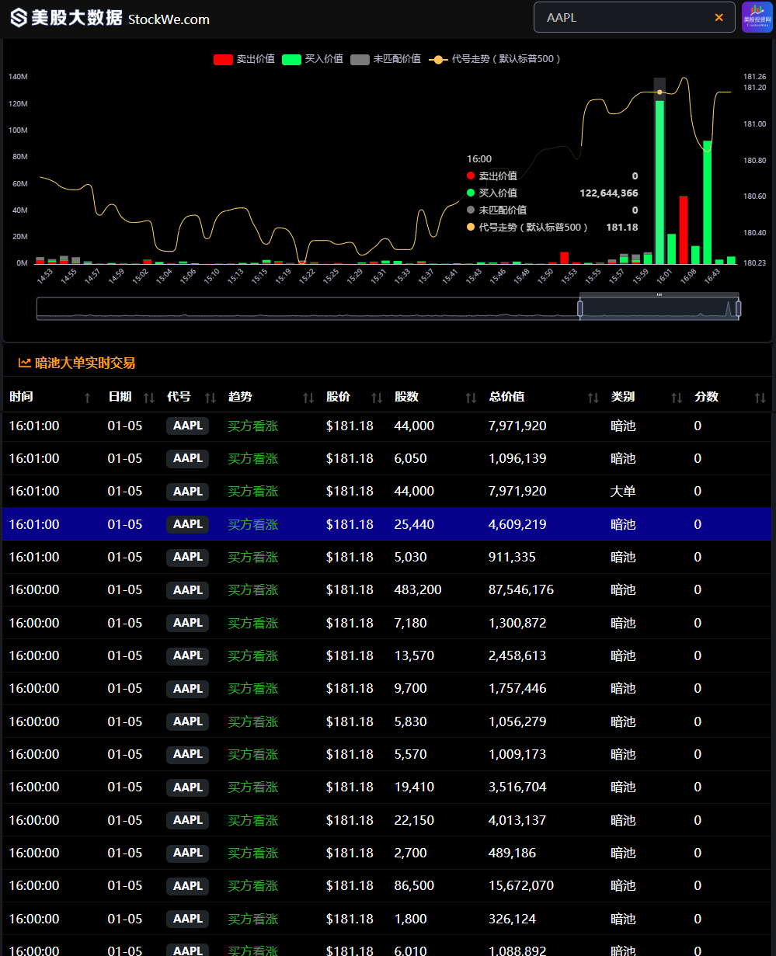Sort by 总价值 using its arrow icon
Screen dimensions: 776x956
[x=593, y=398]
